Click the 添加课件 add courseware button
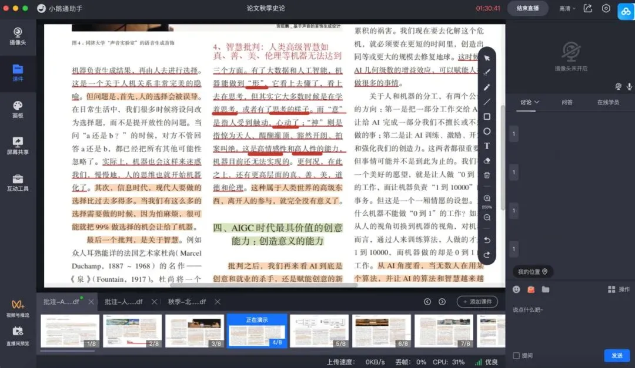 pyautogui.click(x=477, y=302)
